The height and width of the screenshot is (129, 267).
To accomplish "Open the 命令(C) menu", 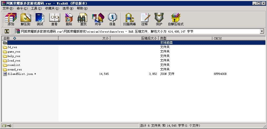I will pos(22,8).
